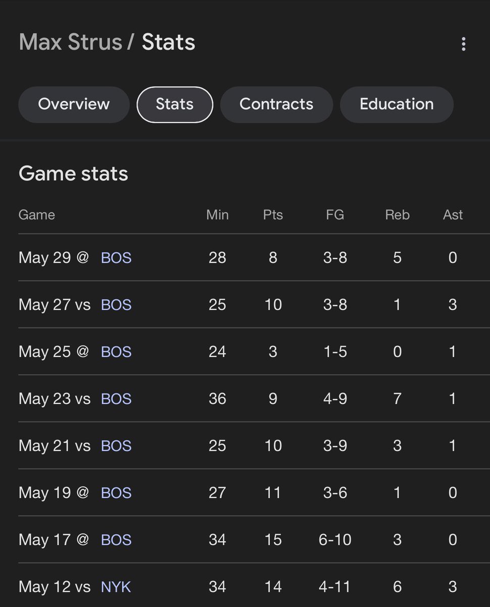Open the BOS link for May 27

click(116, 305)
